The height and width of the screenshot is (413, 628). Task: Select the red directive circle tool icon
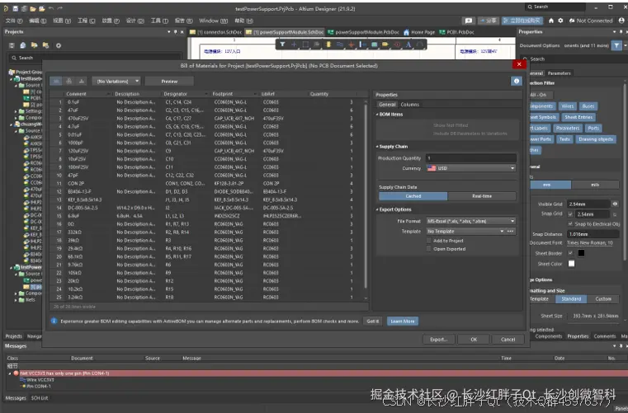[x=397, y=45]
